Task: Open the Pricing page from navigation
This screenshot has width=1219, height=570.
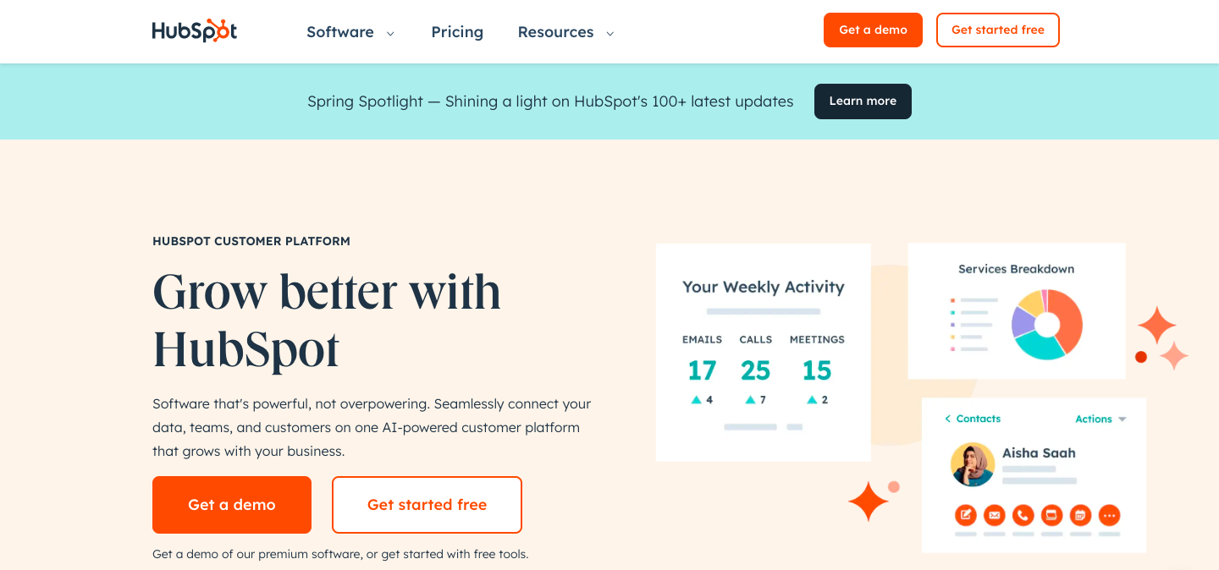Action: click(x=457, y=32)
